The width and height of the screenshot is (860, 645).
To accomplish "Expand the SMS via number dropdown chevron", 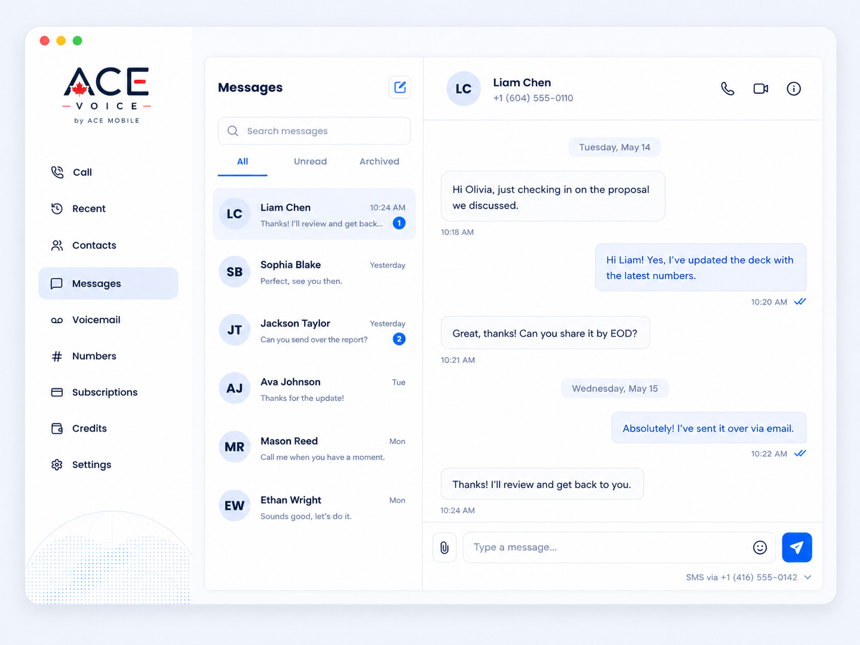I will pyautogui.click(x=808, y=577).
